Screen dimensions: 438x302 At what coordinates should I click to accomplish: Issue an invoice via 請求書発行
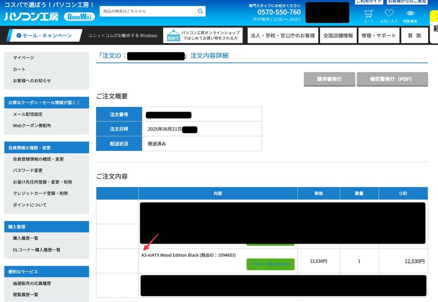[x=329, y=79]
